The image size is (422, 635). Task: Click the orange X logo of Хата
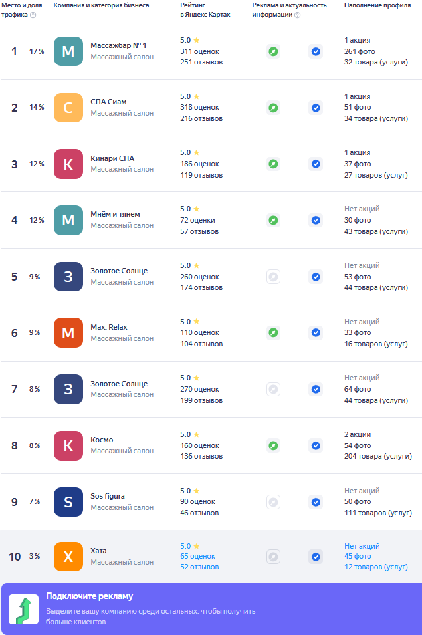tap(68, 557)
